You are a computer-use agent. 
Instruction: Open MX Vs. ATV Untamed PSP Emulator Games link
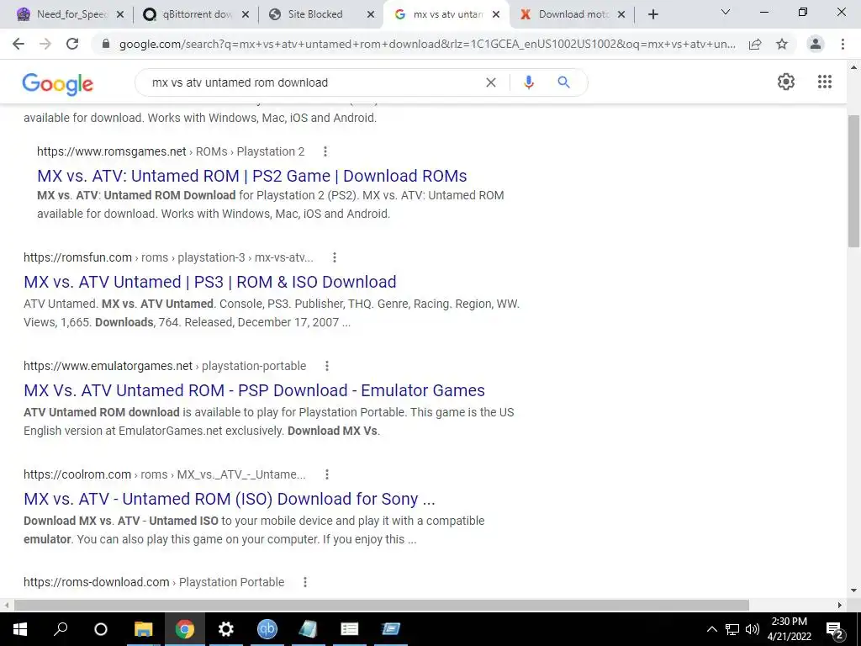(254, 390)
